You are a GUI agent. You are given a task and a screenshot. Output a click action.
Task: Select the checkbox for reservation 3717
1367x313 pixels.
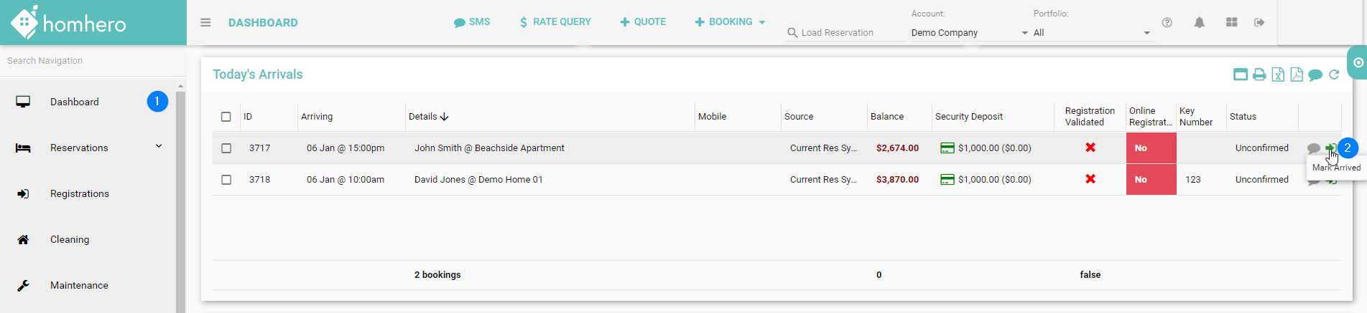pos(226,148)
